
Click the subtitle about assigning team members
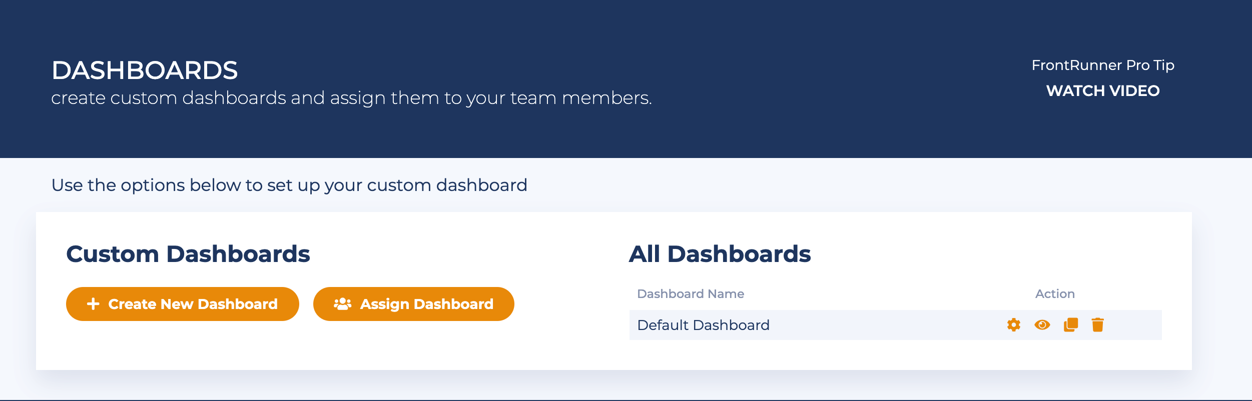(352, 98)
